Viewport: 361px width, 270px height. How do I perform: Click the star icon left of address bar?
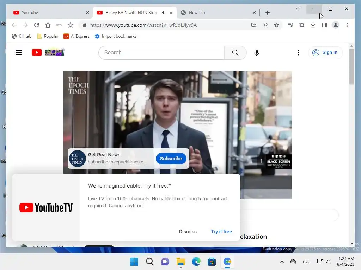tap(71, 25)
